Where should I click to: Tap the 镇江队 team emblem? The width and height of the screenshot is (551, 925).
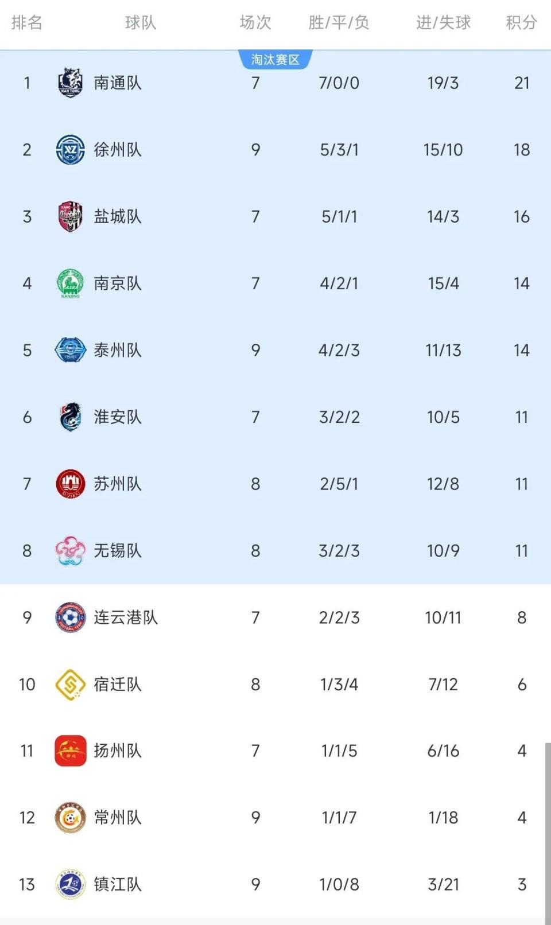[70, 884]
